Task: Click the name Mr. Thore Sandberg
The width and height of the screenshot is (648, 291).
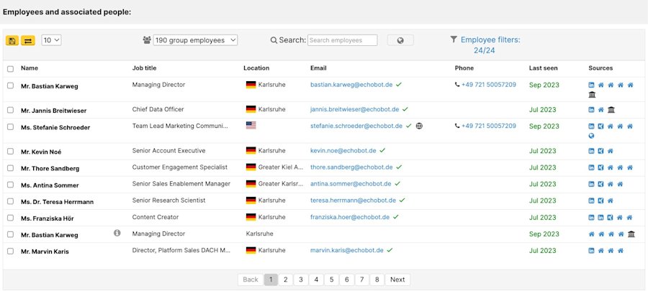Action: click(50, 168)
